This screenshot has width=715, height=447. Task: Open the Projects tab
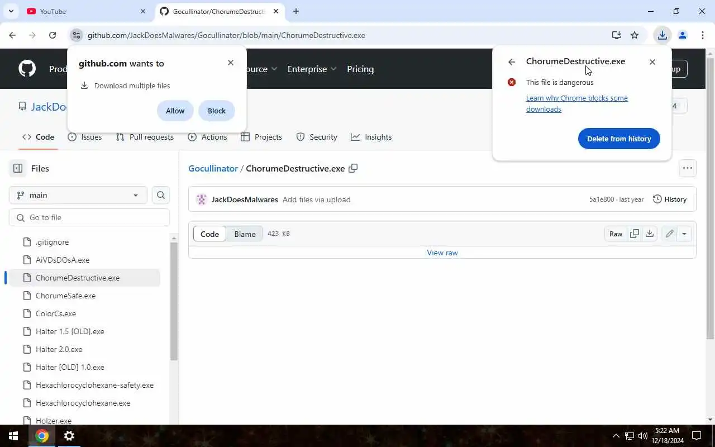point(261,137)
